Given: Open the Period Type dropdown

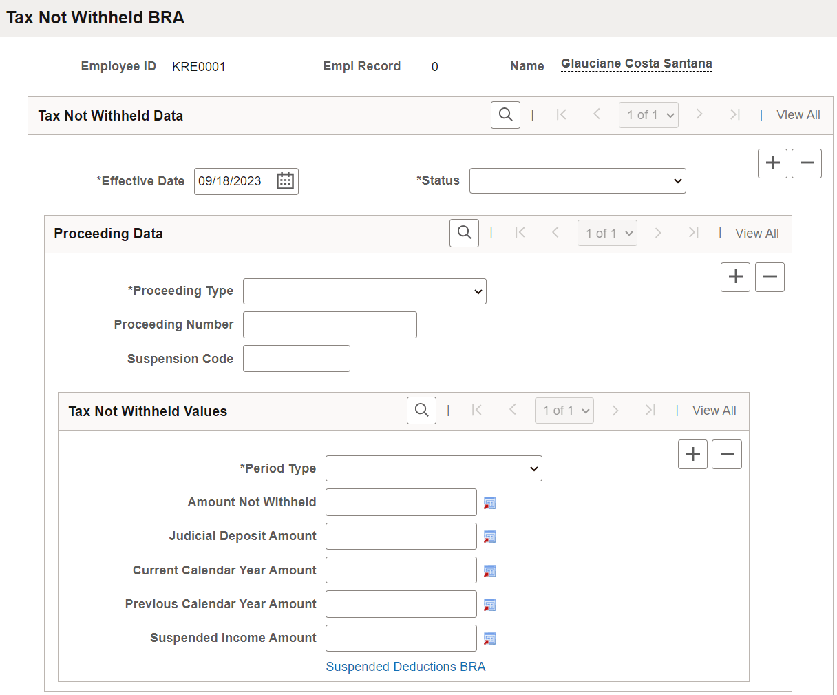Looking at the screenshot, I should pos(434,468).
